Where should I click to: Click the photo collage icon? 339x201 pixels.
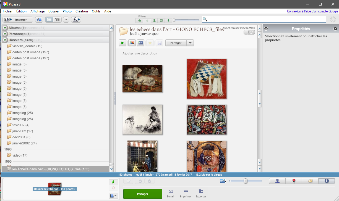[132, 43]
